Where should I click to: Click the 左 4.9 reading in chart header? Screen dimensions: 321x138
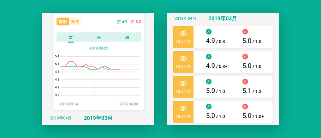click(x=122, y=21)
